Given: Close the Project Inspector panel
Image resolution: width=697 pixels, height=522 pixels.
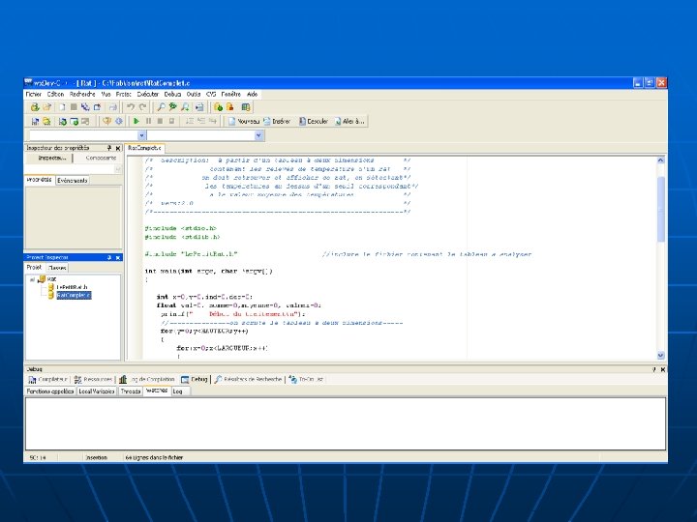Looking at the screenshot, I should 118,258.
